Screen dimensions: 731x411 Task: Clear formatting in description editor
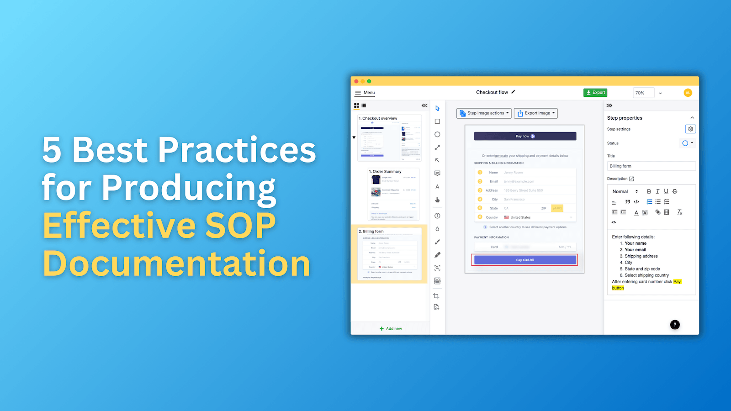click(x=679, y=212)
